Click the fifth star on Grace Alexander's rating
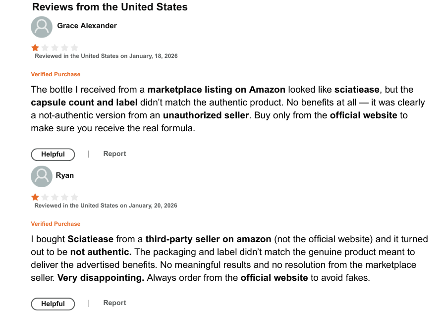 (x=74, y=48)
